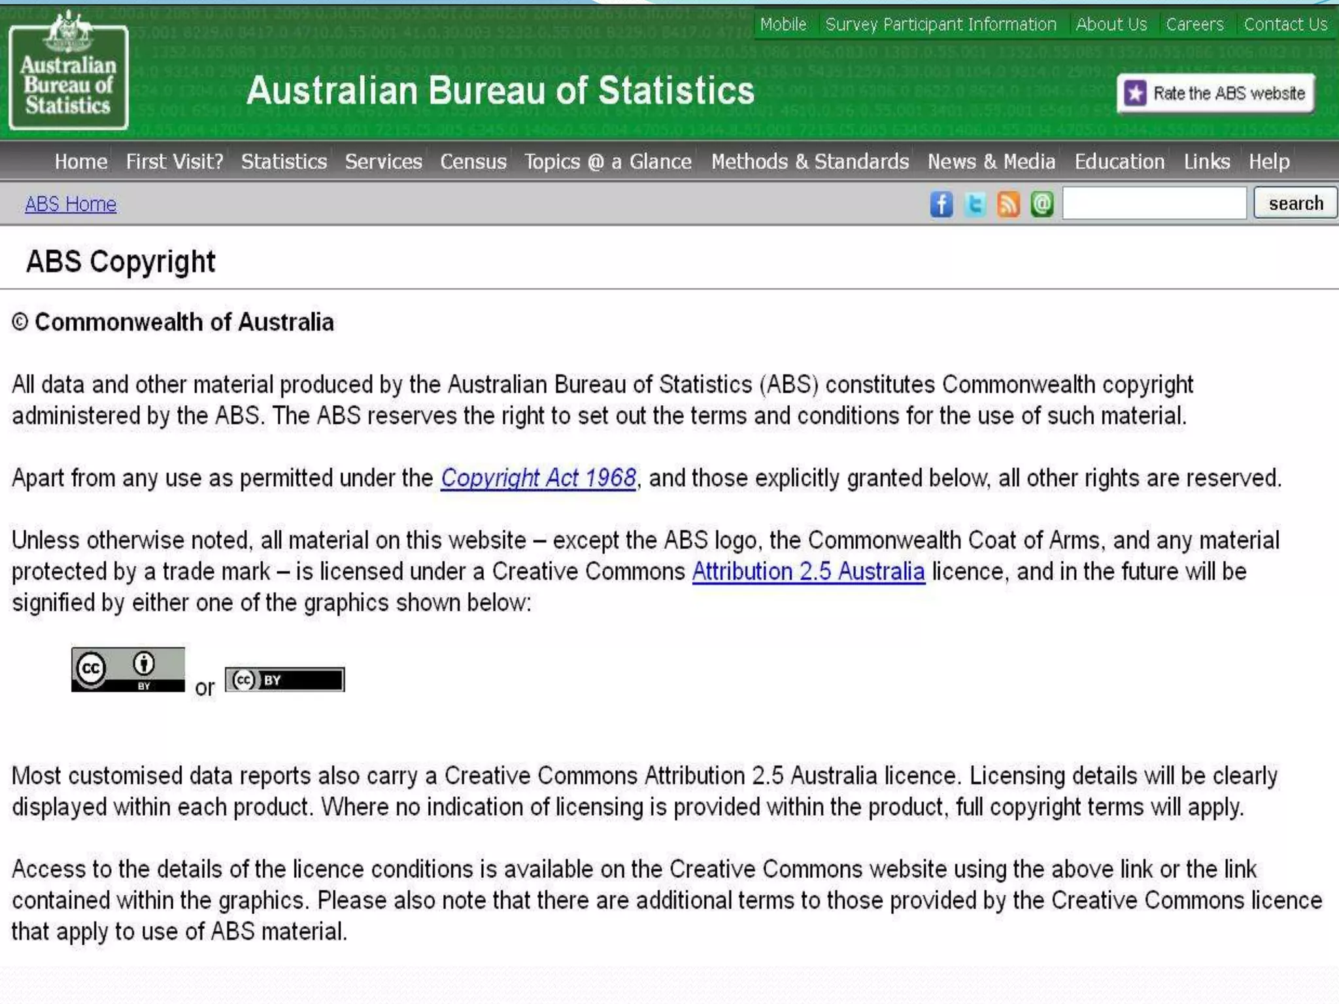Click the ABS Home breadcrumb link
This screenshot has height=1004, width=1339.
[x=71, y=204]
